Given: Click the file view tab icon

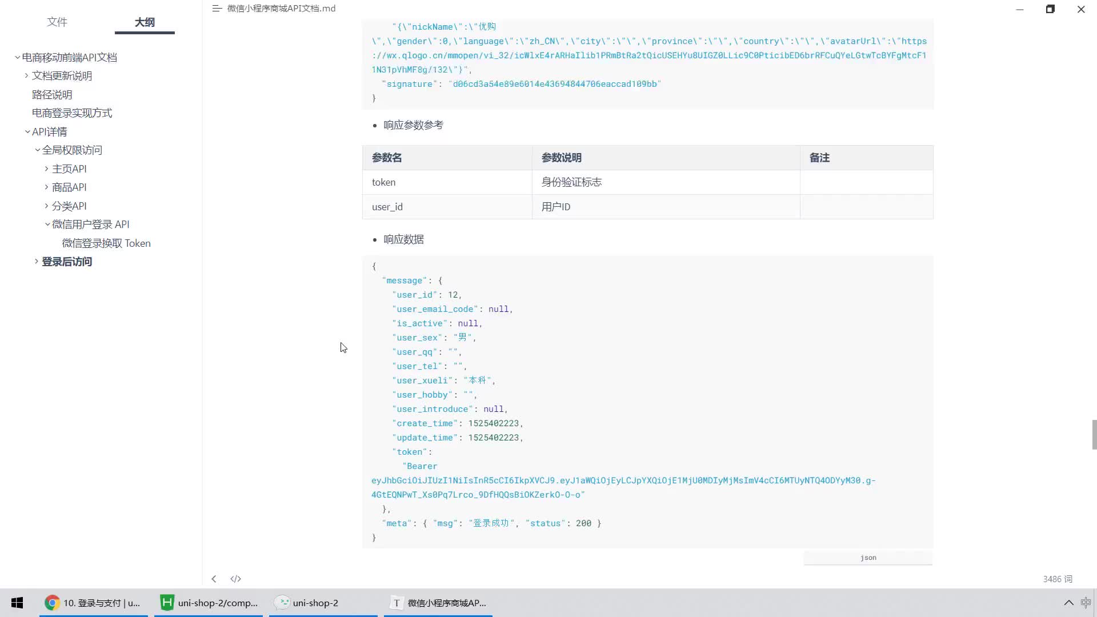Looking at the screenshot, I should point(57,22).
